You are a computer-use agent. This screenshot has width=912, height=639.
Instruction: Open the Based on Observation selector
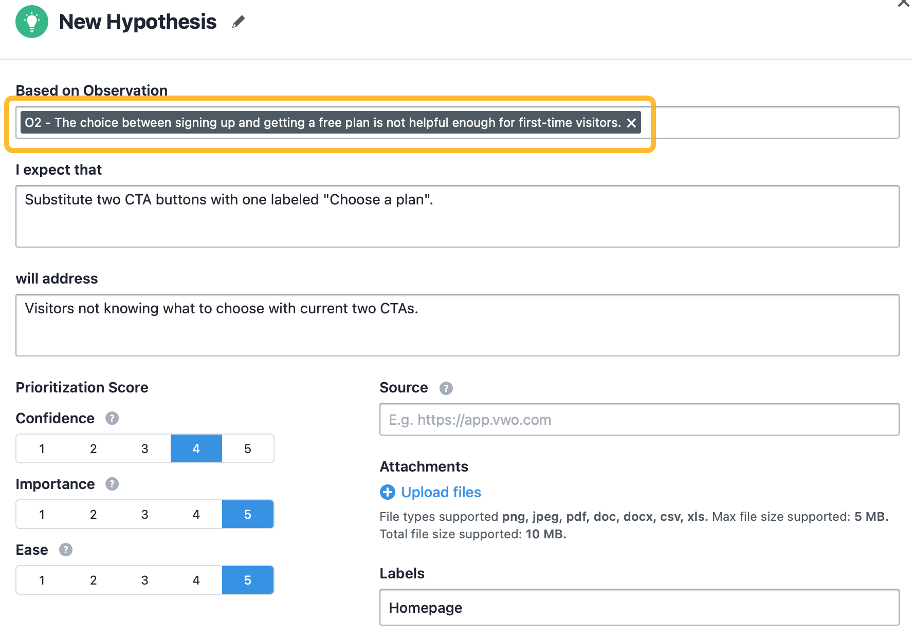tap(745, 123)
